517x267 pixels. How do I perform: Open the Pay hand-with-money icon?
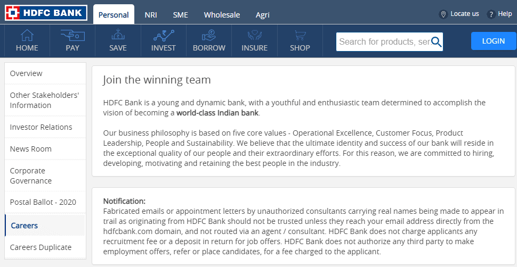72,35
